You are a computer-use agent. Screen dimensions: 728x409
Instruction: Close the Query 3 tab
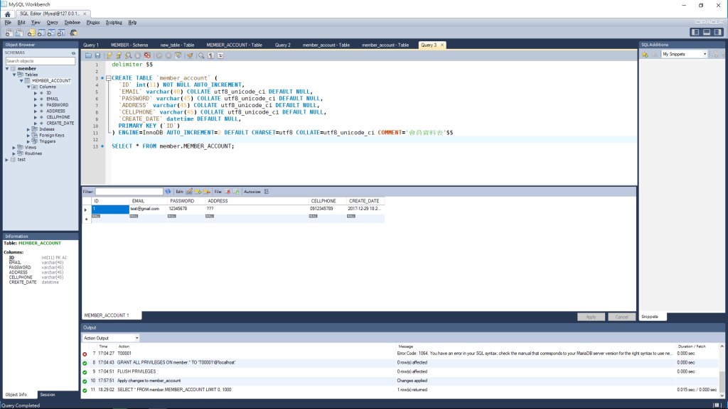(442, 45)
